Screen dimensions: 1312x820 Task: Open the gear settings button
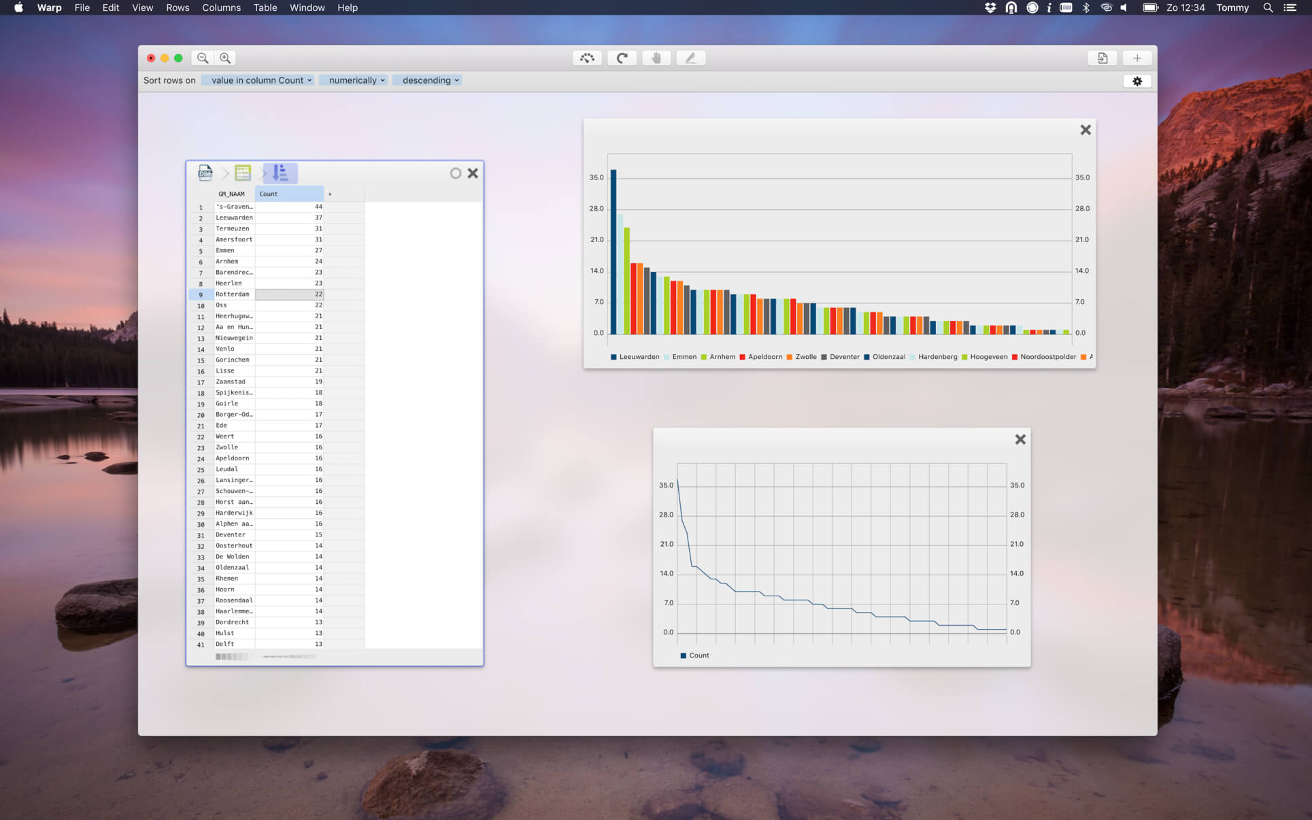click(x=1137, y=81)
